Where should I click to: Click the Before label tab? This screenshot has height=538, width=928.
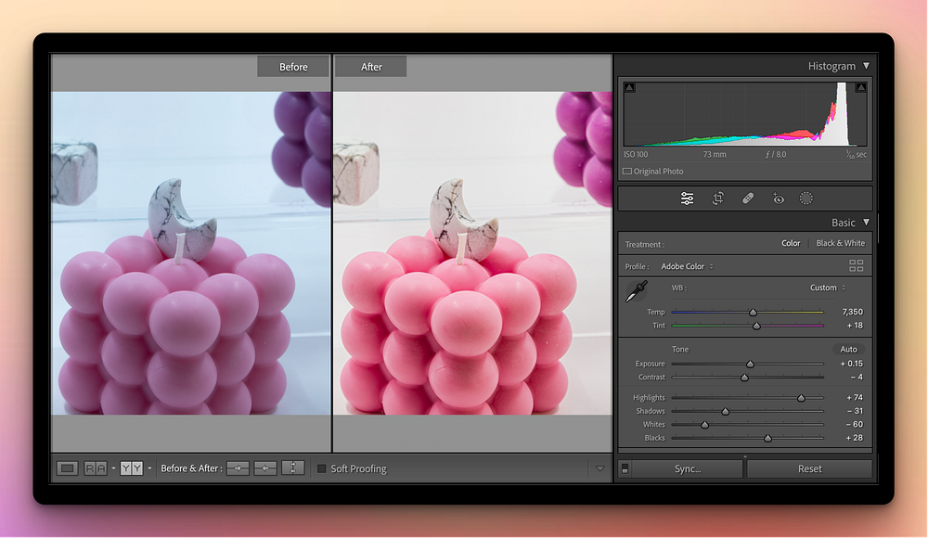[293, 67]
